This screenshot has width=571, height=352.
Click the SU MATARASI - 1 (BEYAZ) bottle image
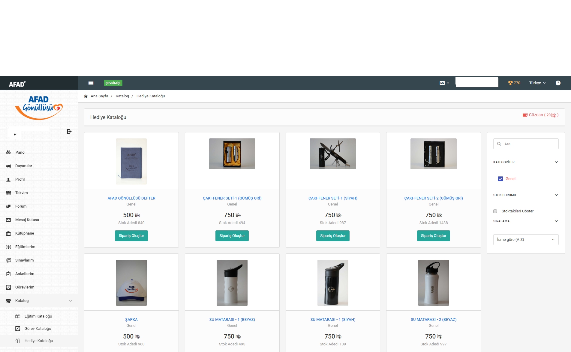click(x=232, y=283)
